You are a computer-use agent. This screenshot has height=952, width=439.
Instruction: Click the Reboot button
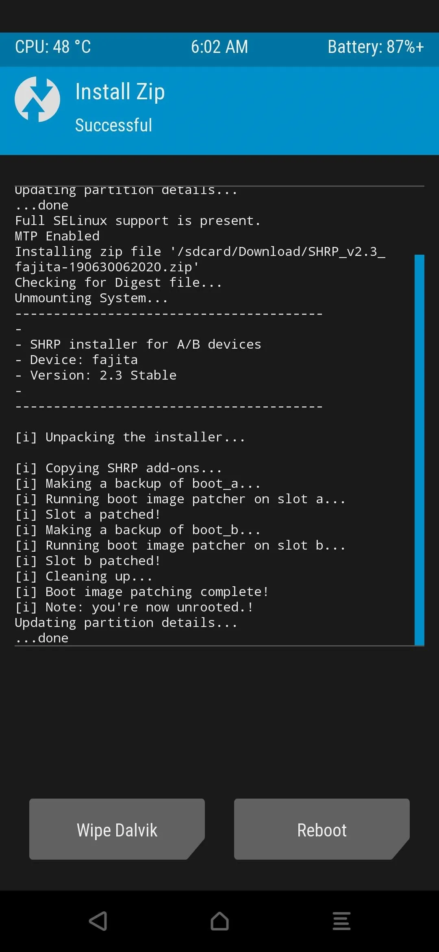pyautogui.click(x=322, y=829)
